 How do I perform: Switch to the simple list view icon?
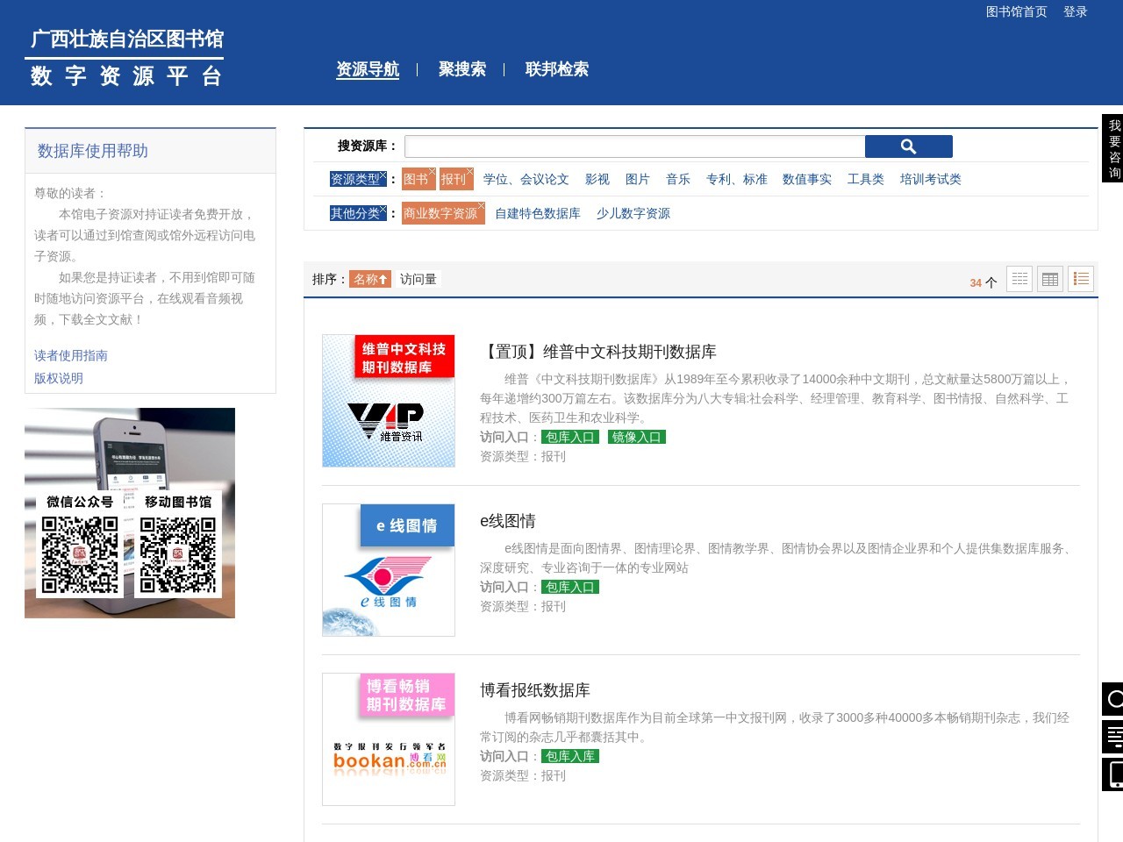[x=1019, y=279]
